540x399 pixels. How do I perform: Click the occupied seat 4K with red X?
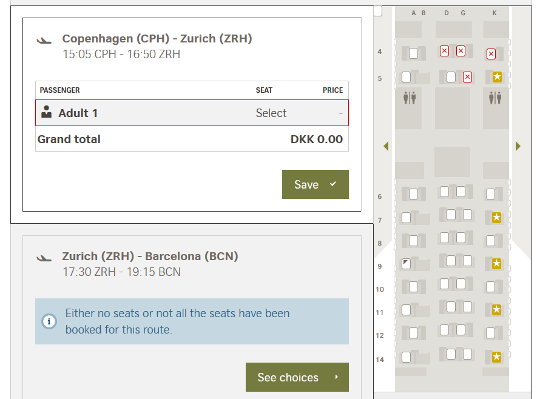491,55
